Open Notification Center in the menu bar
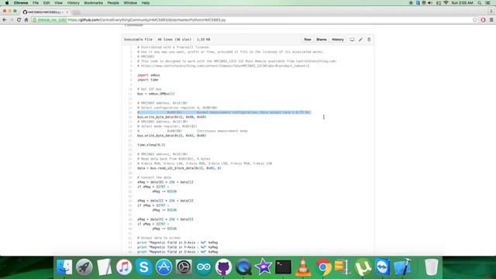This screenshot has width=496, height=279. (x=488, y=3)
